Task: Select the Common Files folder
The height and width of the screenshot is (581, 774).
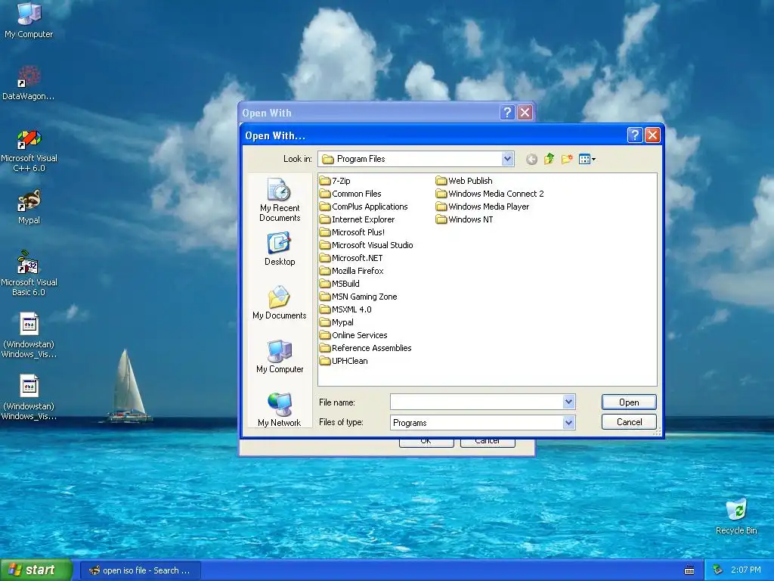Action: click(351, 194)
